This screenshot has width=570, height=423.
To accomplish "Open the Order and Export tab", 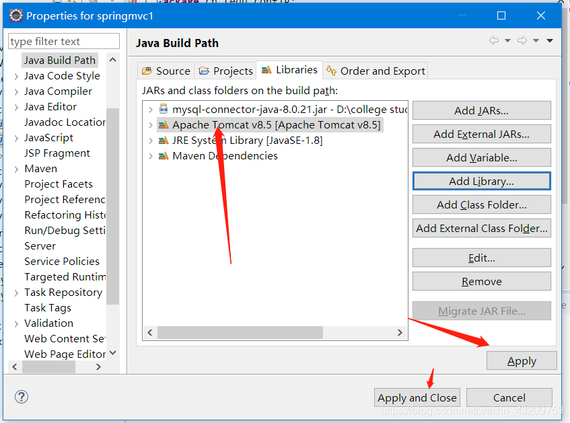I will tap(376, 71).
